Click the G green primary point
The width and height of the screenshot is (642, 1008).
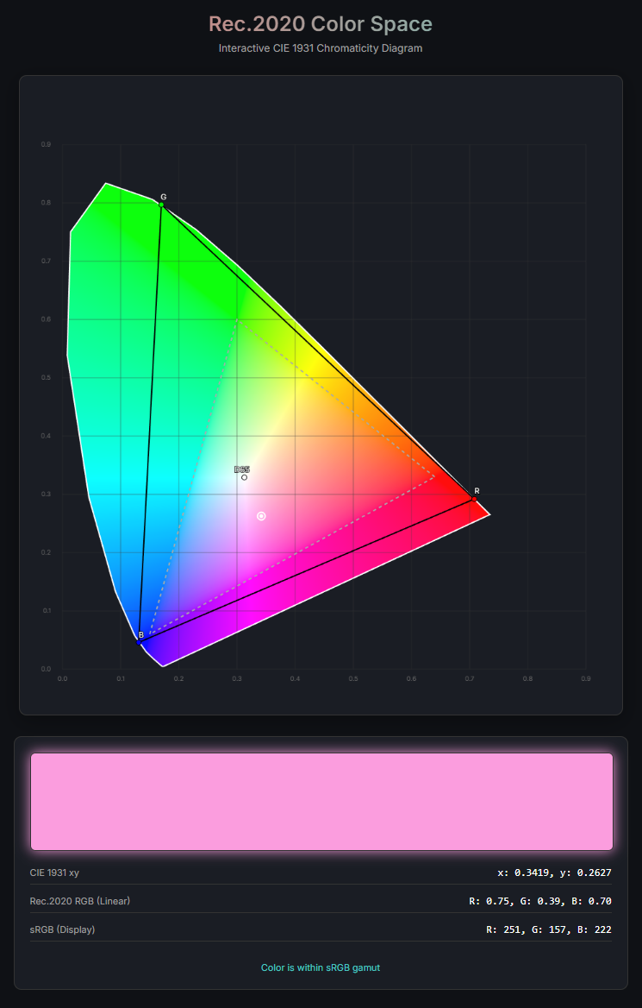[161, 205]
